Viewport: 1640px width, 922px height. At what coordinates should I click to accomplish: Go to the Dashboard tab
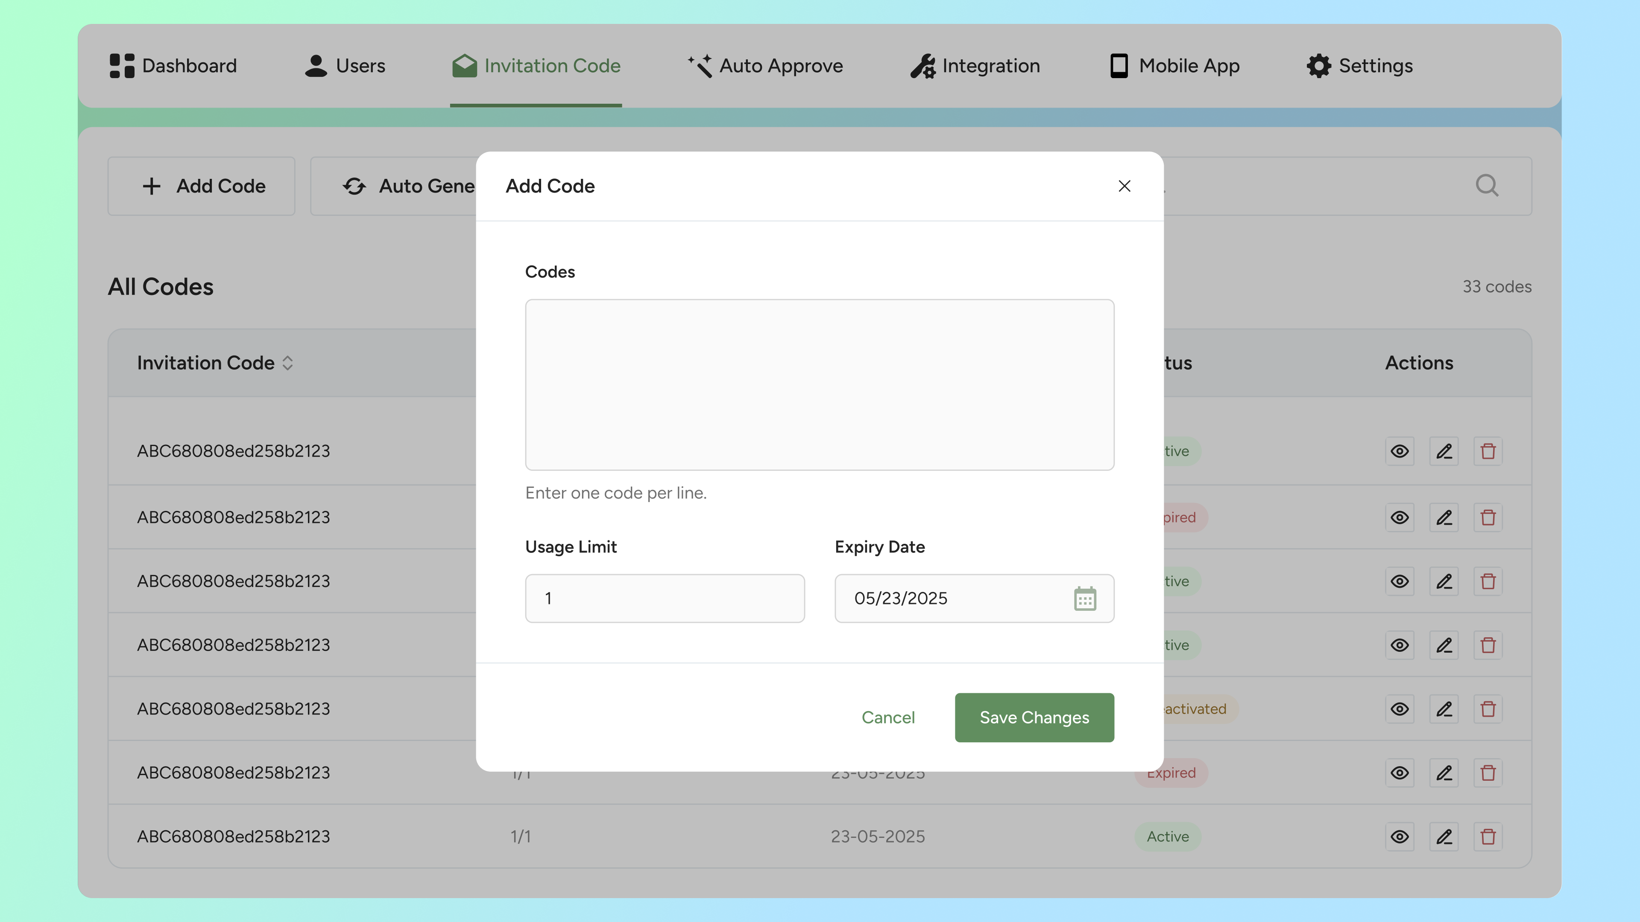tap(173, 66)
